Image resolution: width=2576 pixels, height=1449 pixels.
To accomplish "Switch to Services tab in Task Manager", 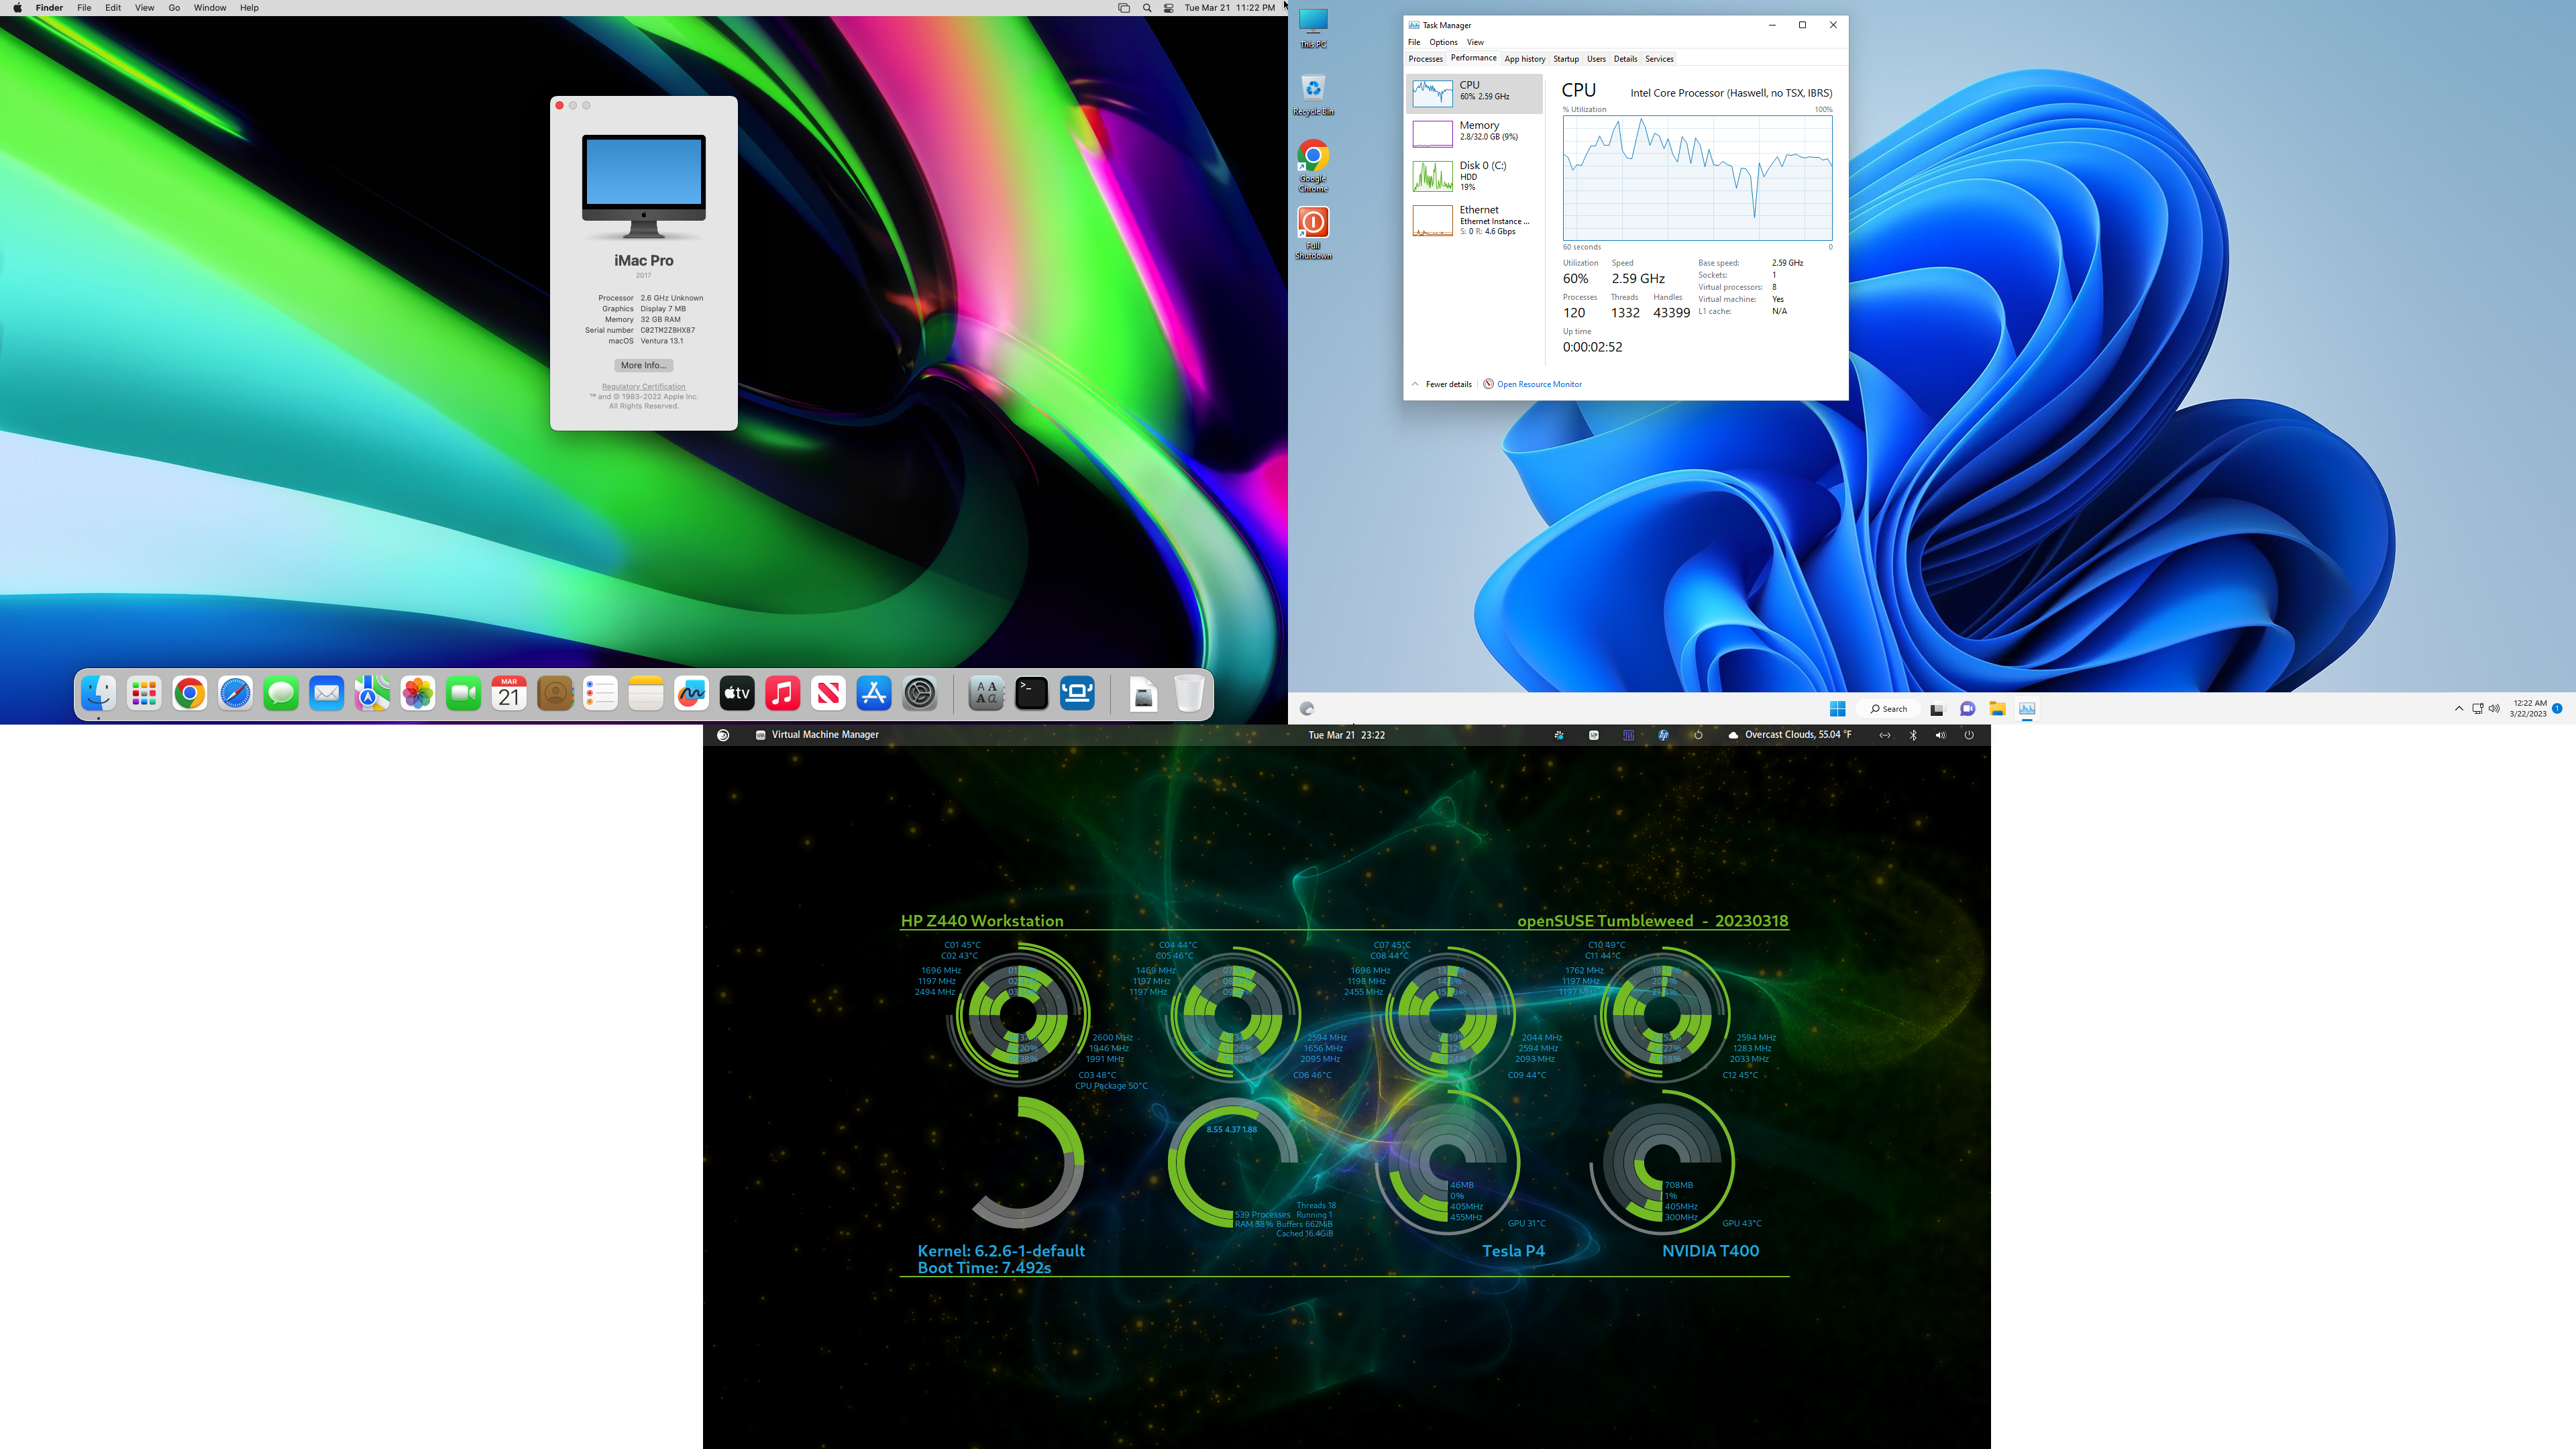I will tap(1659, 59).
